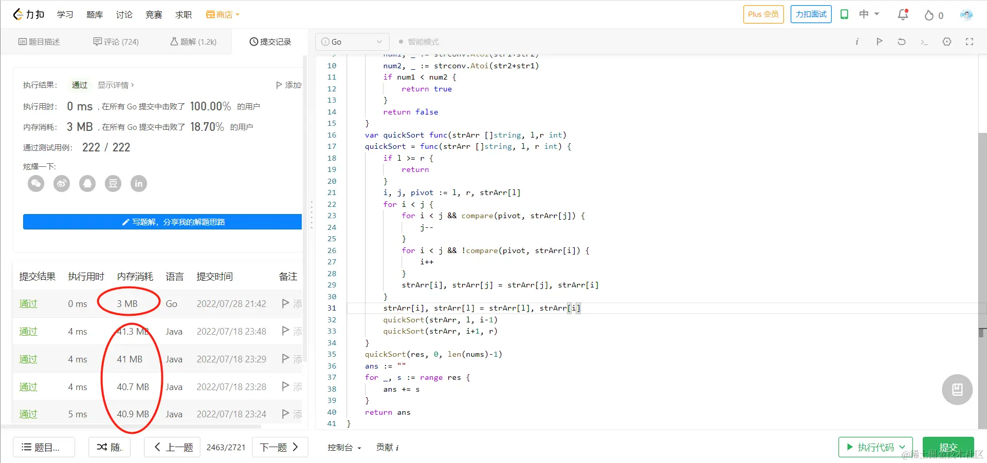Viewport: 987px width, 463px height.
Task: Open the 中 language switcher
Action: (869, 14)
